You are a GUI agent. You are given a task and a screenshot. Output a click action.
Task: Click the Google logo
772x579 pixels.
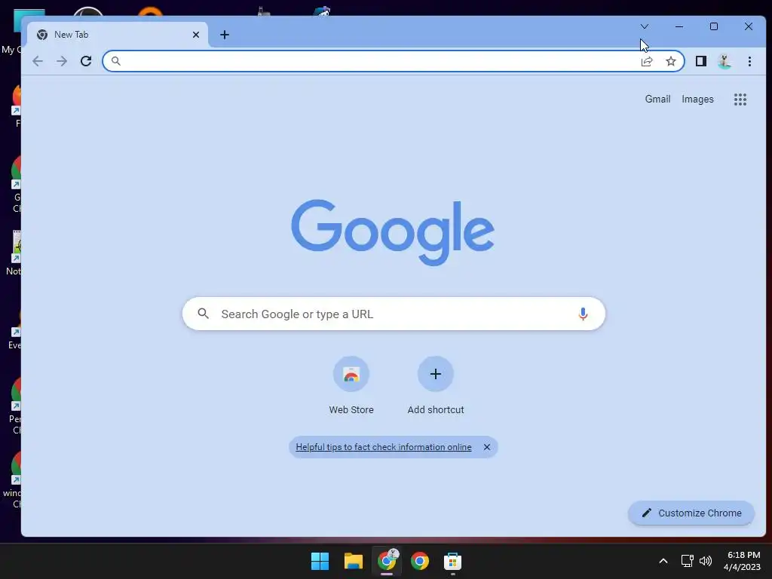click(x=392, y=232)
